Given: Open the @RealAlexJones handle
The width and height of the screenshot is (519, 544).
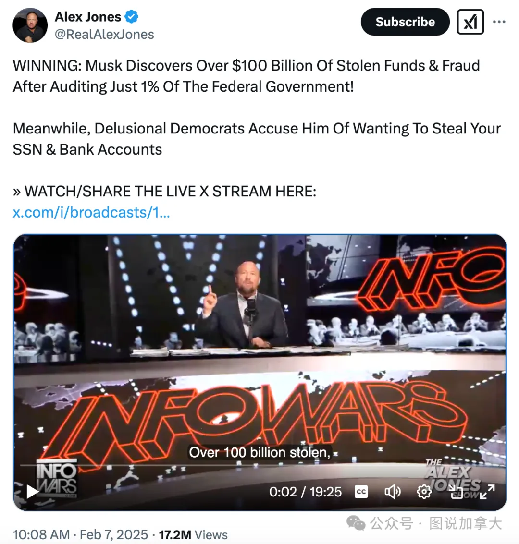Looking at the screenshot, I should [x=104, y=35].
